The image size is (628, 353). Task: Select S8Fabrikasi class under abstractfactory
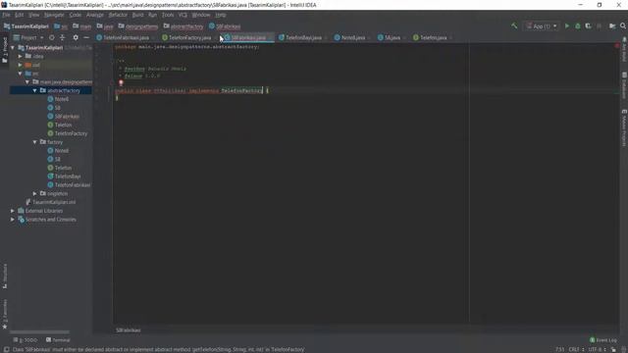[67, 117]
